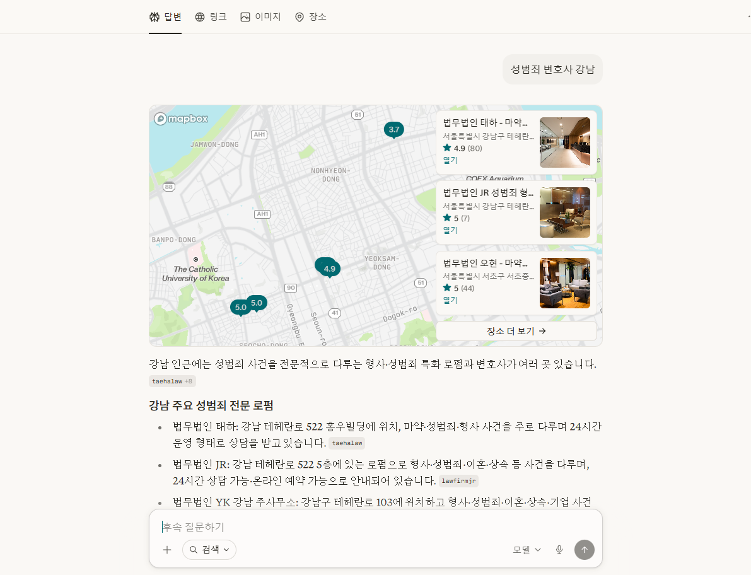Open the 검색 mode dropdown
The width and height of the screenshot is (751, 575).
tap(209, 550)
